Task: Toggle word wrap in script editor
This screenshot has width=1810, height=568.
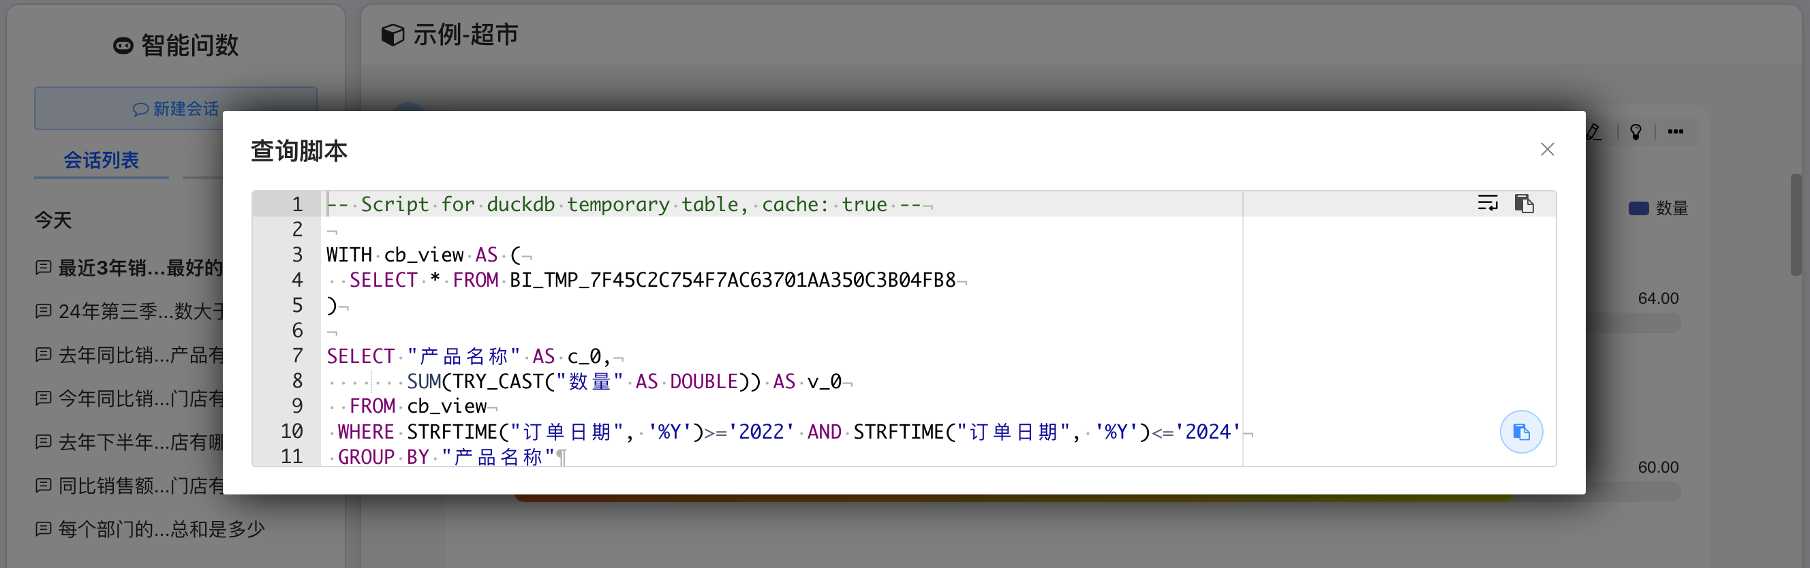Action: (1488, 204)
